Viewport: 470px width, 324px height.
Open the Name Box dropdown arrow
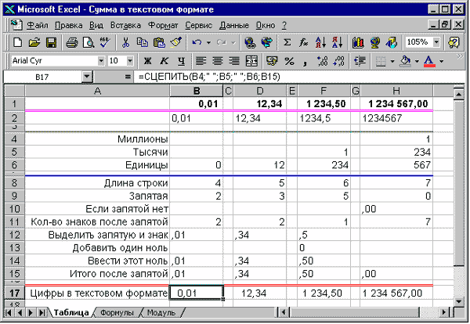point(87,77)
